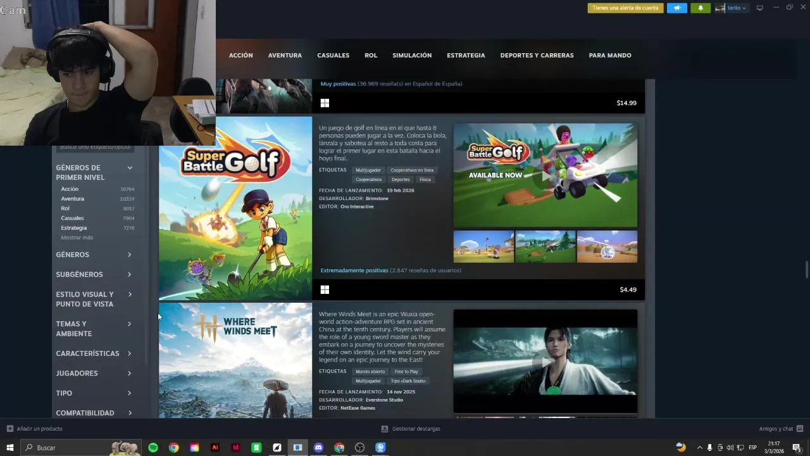The height and width of the screenshot is (456, 810).
Task: Open the CASUALES category tab
Action: click(x=333, y=55)
